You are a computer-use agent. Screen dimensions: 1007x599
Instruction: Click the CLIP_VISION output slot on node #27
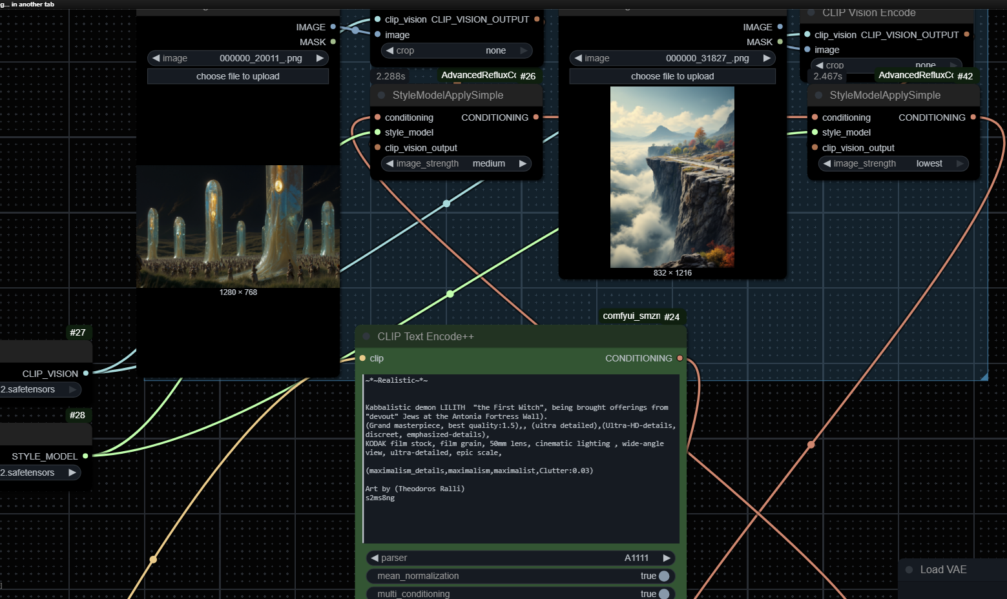click(x=85, y=373)
